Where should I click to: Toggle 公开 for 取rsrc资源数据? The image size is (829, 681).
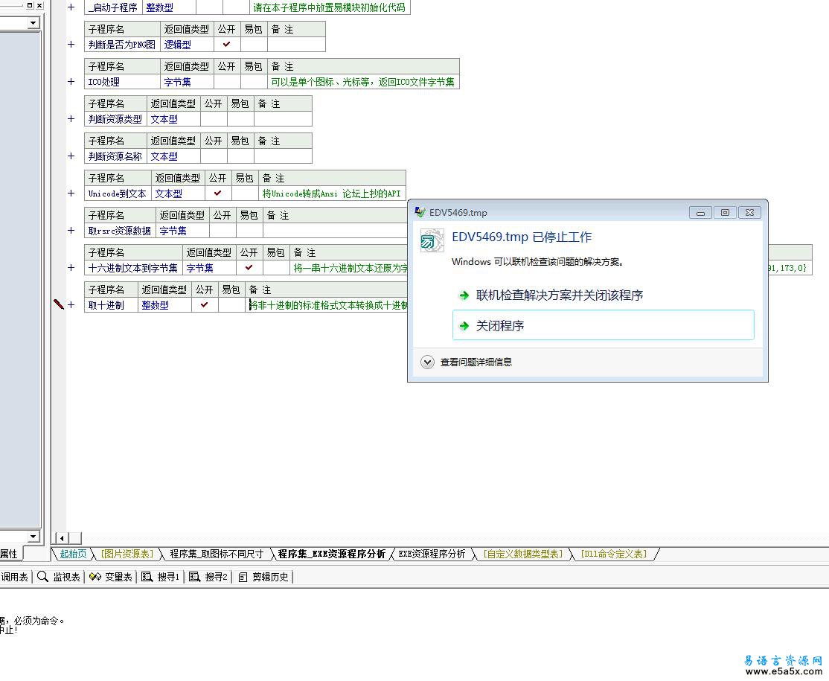pyautogui.click(x=223, y=231)
